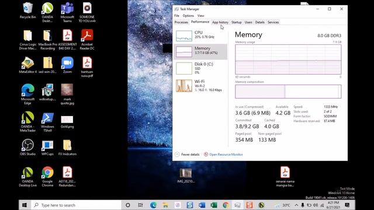The width and height of the screenshot is (374, 210).
Task: Switch to the App history tab
Action: coord(220,22)
